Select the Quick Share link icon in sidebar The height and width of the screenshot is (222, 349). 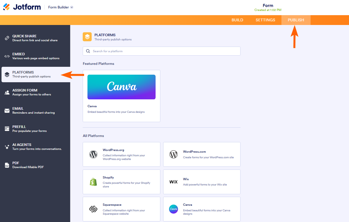click(7, 38)
